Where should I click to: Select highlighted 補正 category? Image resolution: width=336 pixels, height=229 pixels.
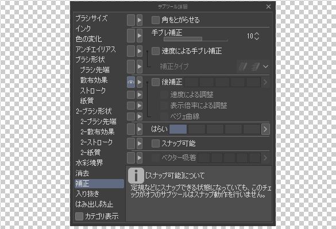click(99, 184)
